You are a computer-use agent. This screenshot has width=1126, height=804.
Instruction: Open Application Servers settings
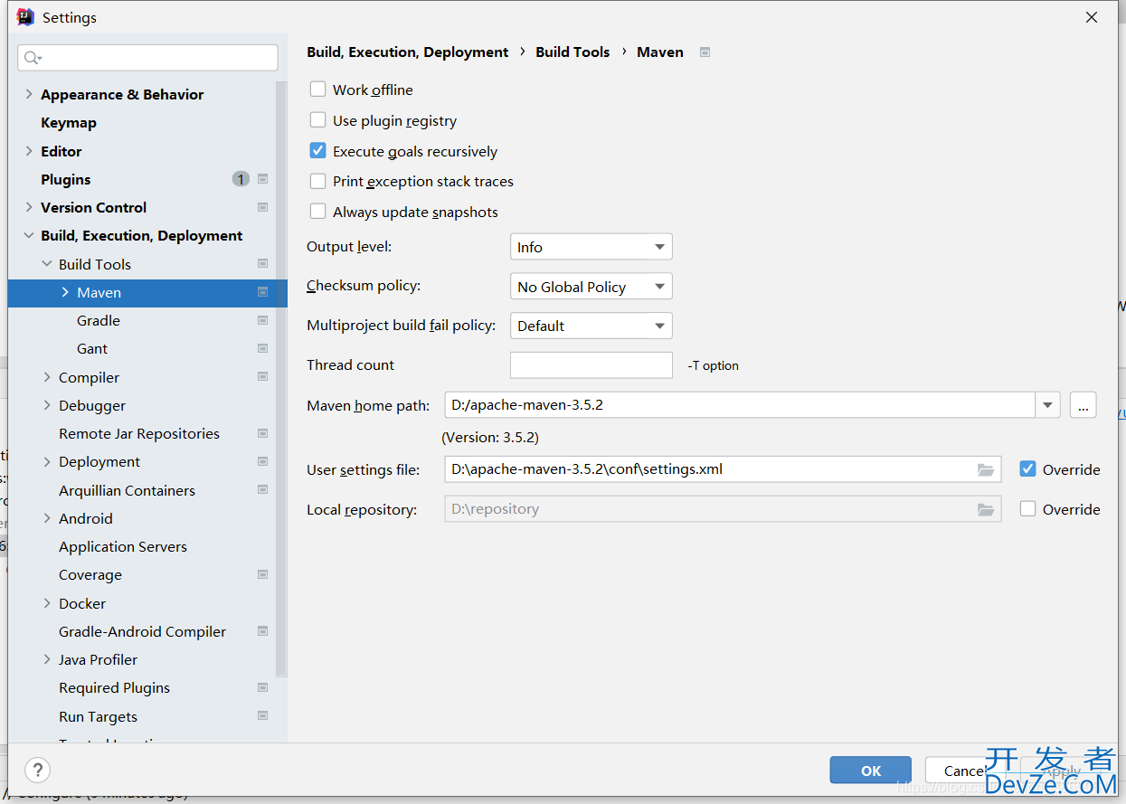tap(123, 546)
